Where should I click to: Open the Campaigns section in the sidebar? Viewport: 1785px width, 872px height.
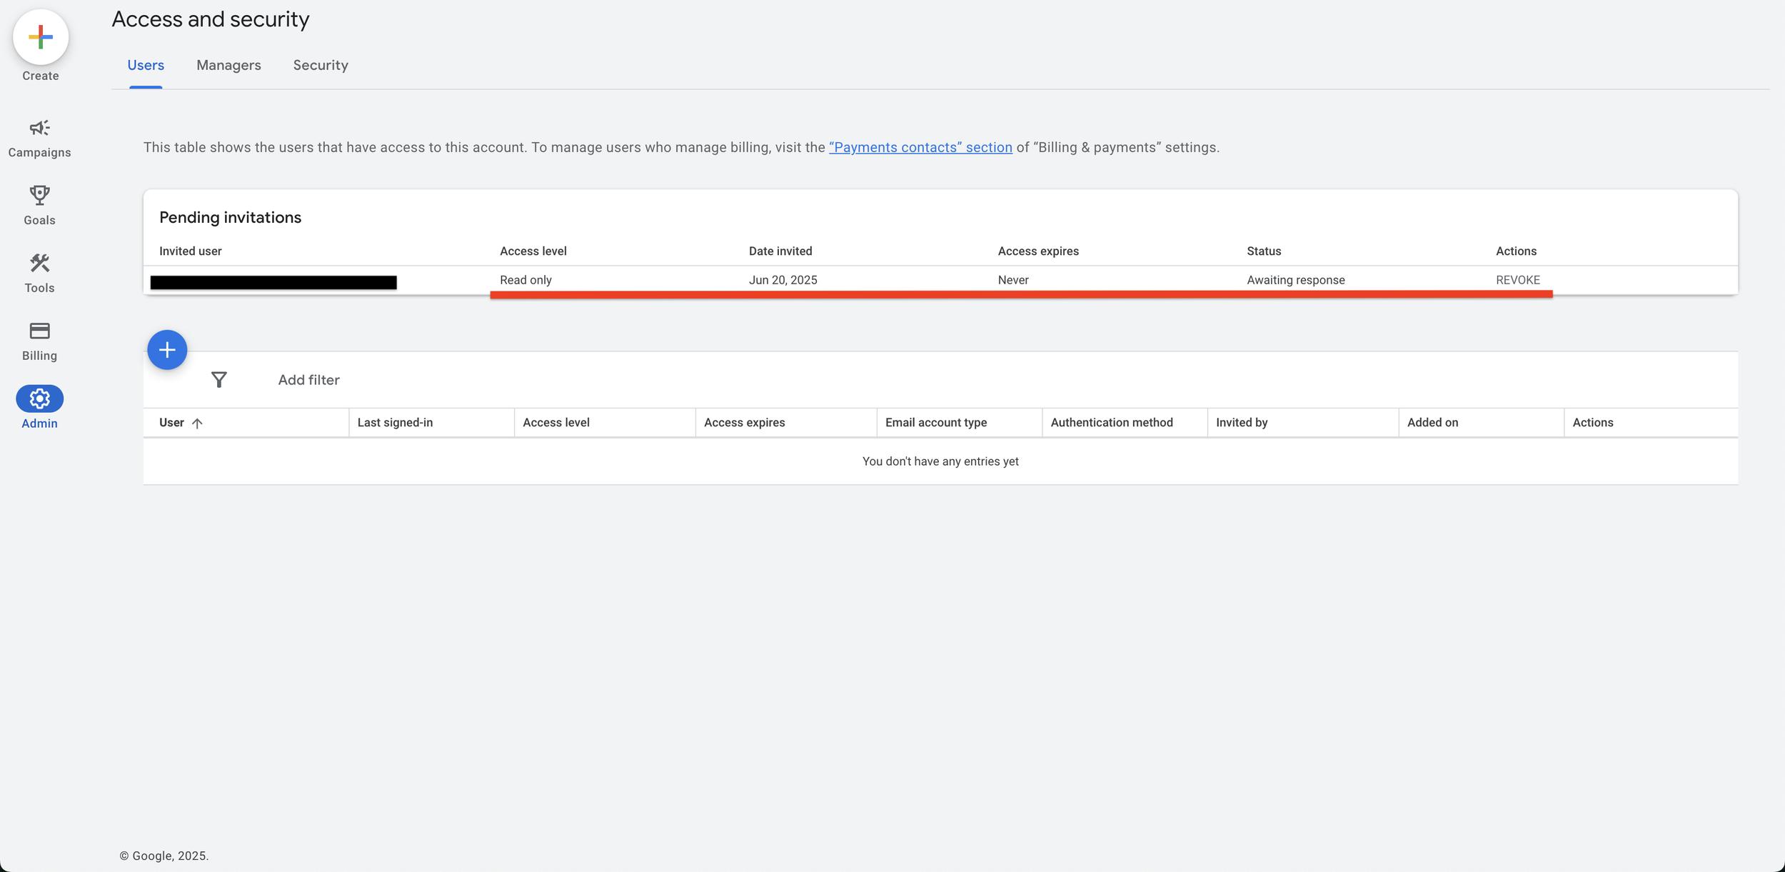tap(40, 129)
